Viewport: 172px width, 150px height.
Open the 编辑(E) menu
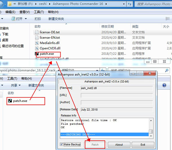pos(10,12)
